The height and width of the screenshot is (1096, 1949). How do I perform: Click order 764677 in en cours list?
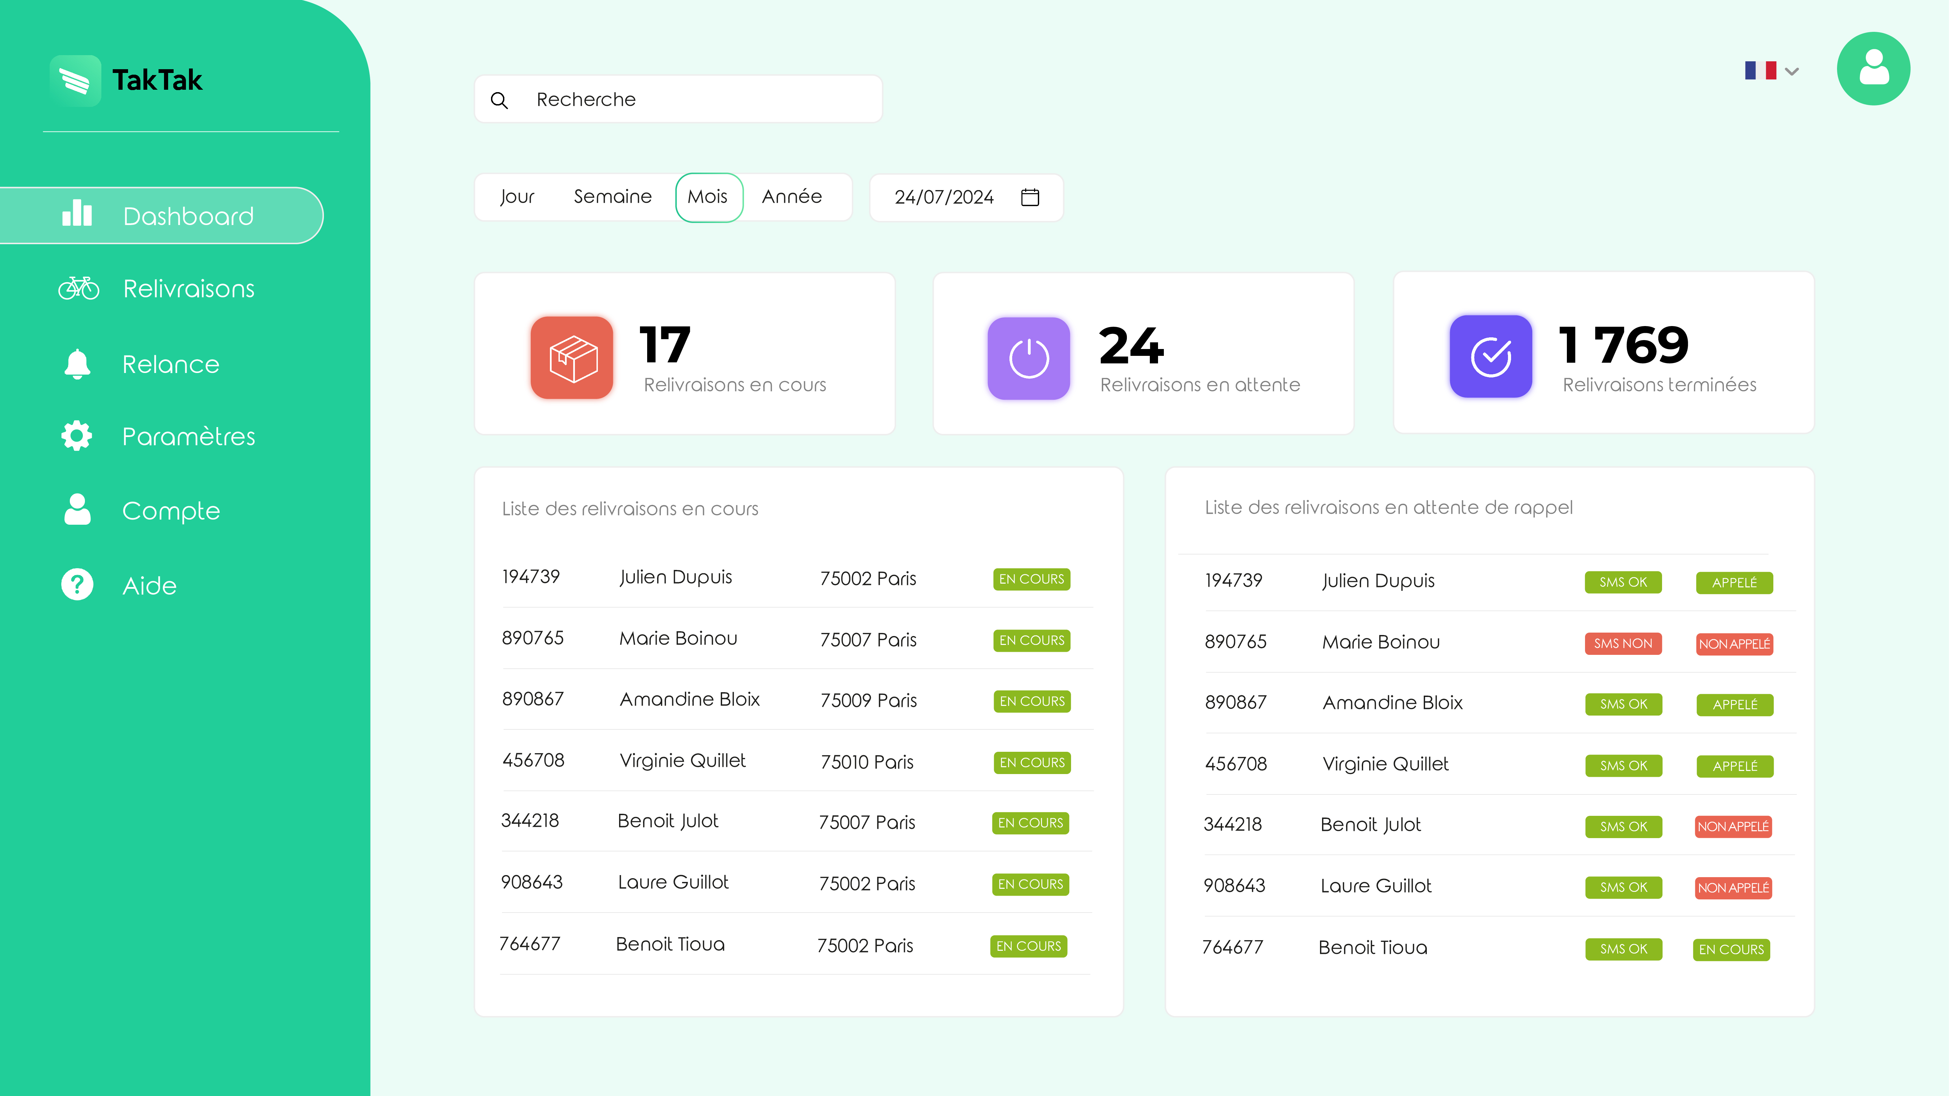point(530,944)
